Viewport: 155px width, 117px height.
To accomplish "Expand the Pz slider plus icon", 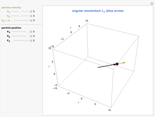I will click(31, 41).
